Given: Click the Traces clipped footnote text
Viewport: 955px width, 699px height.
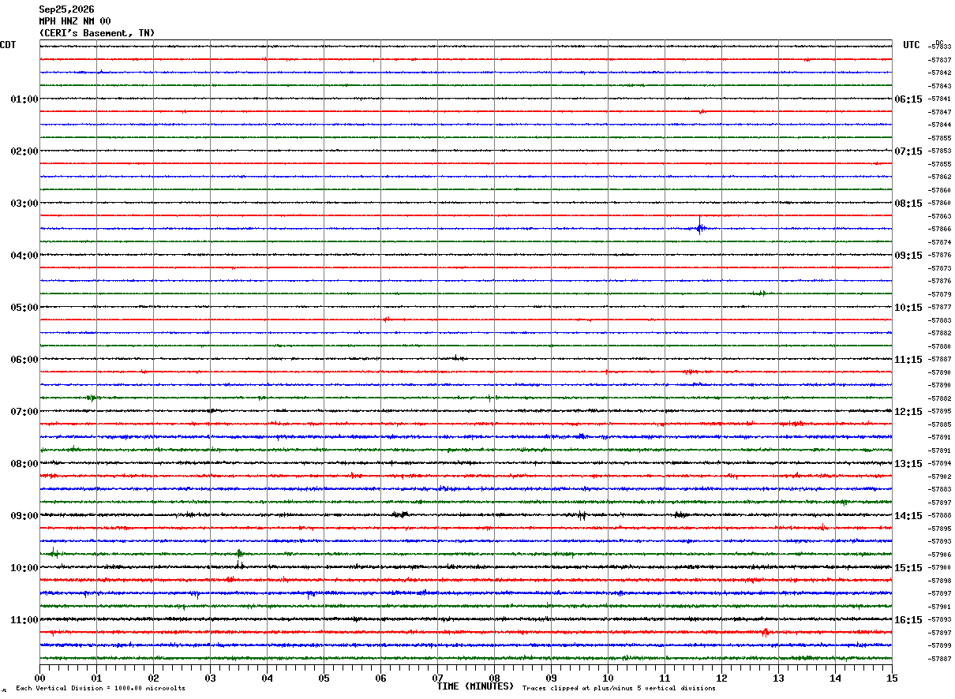Looking at the screenshot, I should click(x=619, y=689).
